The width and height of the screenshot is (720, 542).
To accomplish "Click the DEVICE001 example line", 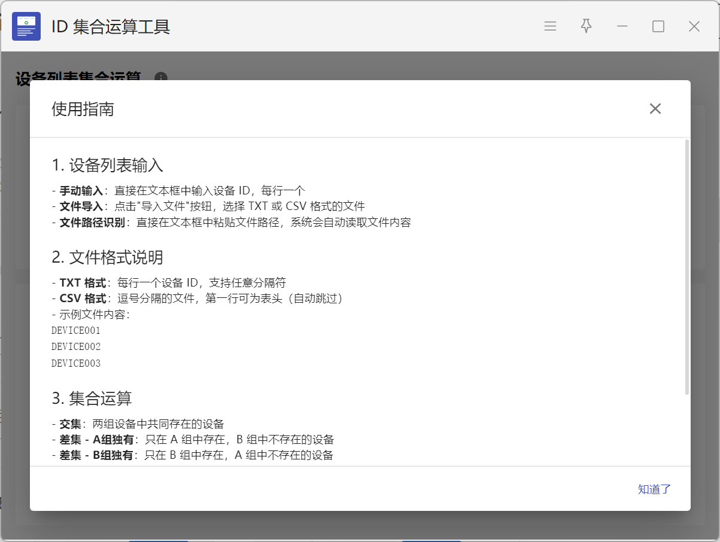I will click(x=76, y=331).
